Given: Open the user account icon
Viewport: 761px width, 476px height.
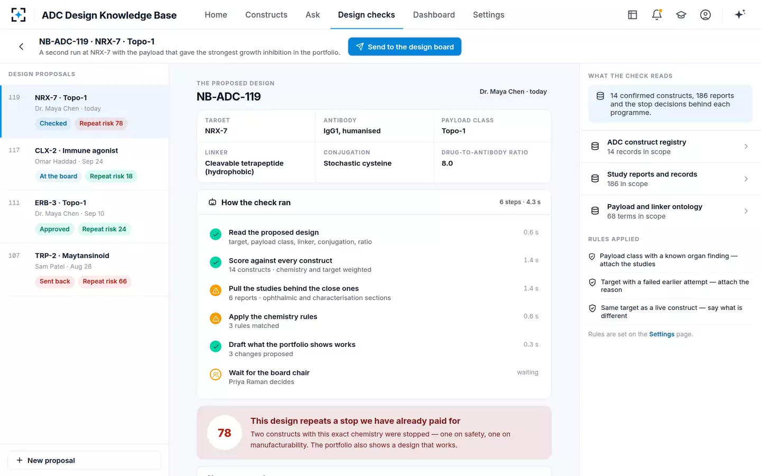Looking at the screenshot, I should pyautogui.click(x=706, y=15).
